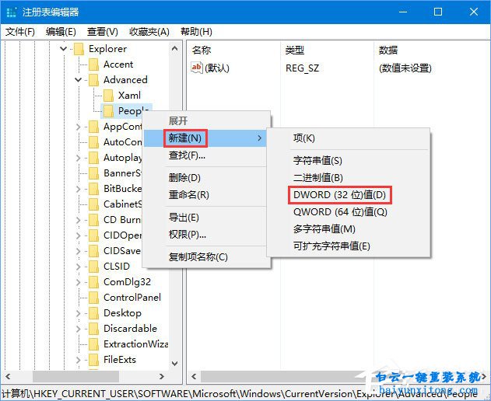Select 重命名(R) context menu entry

pos(189,195)
